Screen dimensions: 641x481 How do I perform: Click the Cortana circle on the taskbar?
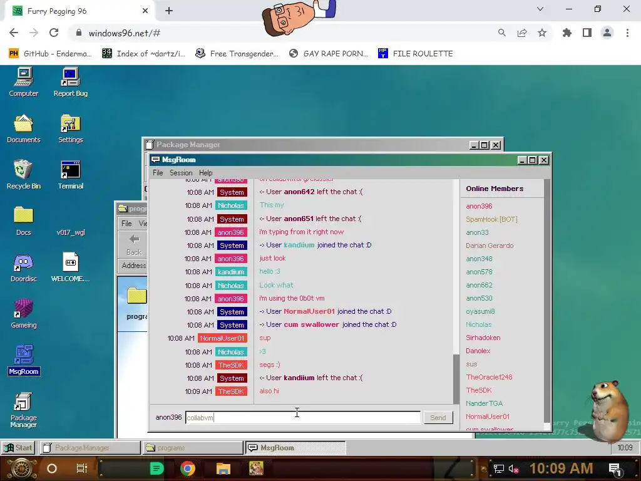52,468
